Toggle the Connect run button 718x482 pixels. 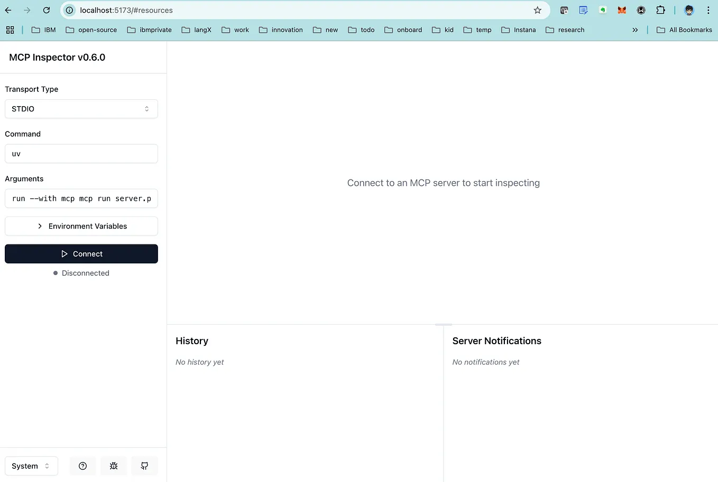coord(81,254)
